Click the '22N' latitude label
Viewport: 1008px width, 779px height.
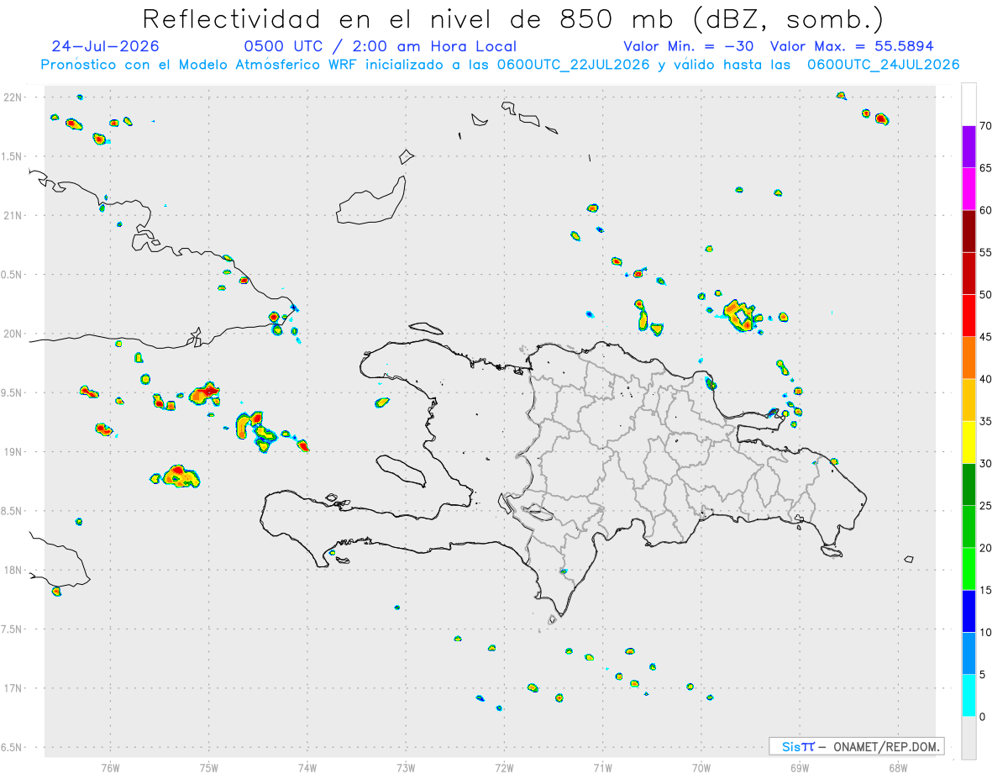pos(13,97)
